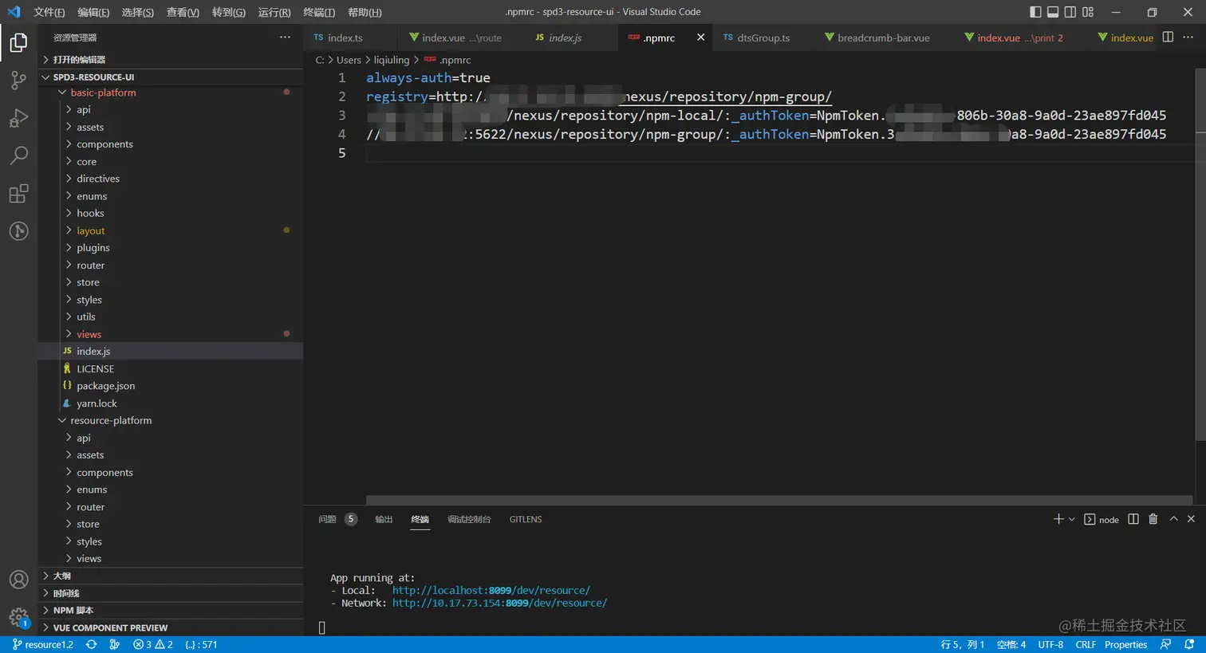Collapse the resource-platform folder
The height and width of the screenshot is (653, 1206).
171,420
